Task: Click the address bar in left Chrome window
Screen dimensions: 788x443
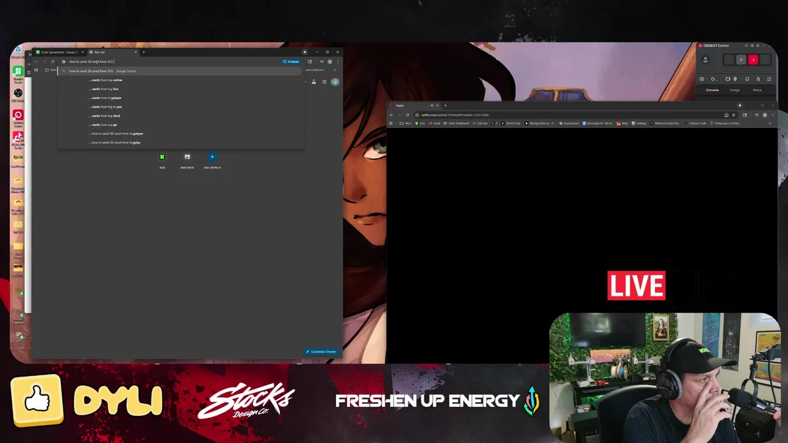Action: (x=169, y=62)
